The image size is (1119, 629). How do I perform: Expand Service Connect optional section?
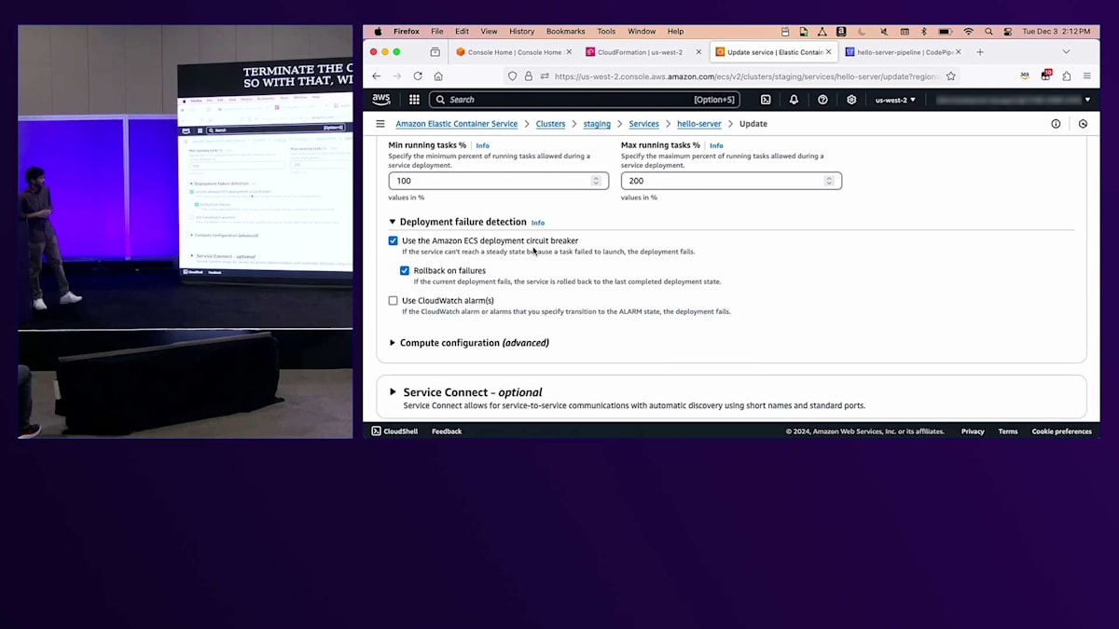[x=393, y=392]
